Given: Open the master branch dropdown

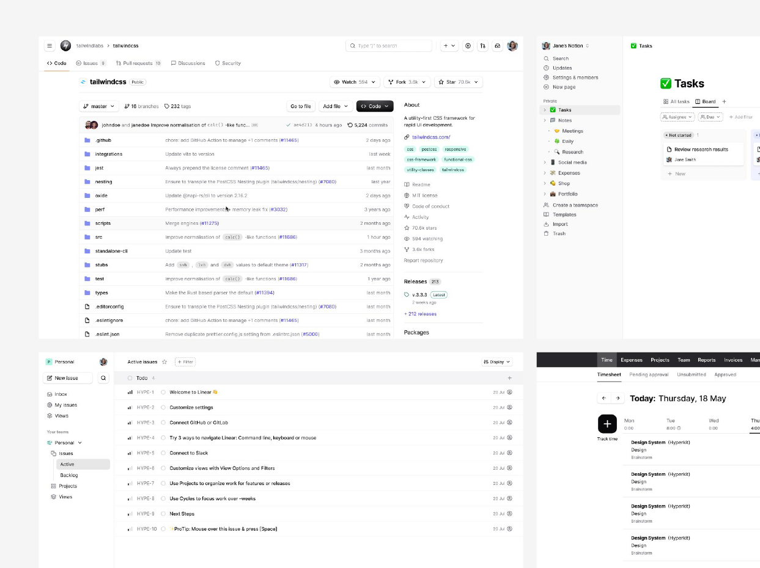Looking at the screenshot, I should click(98, 106).
